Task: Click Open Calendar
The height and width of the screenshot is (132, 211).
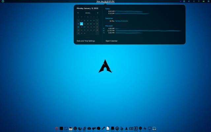Action: coord(111,41)
